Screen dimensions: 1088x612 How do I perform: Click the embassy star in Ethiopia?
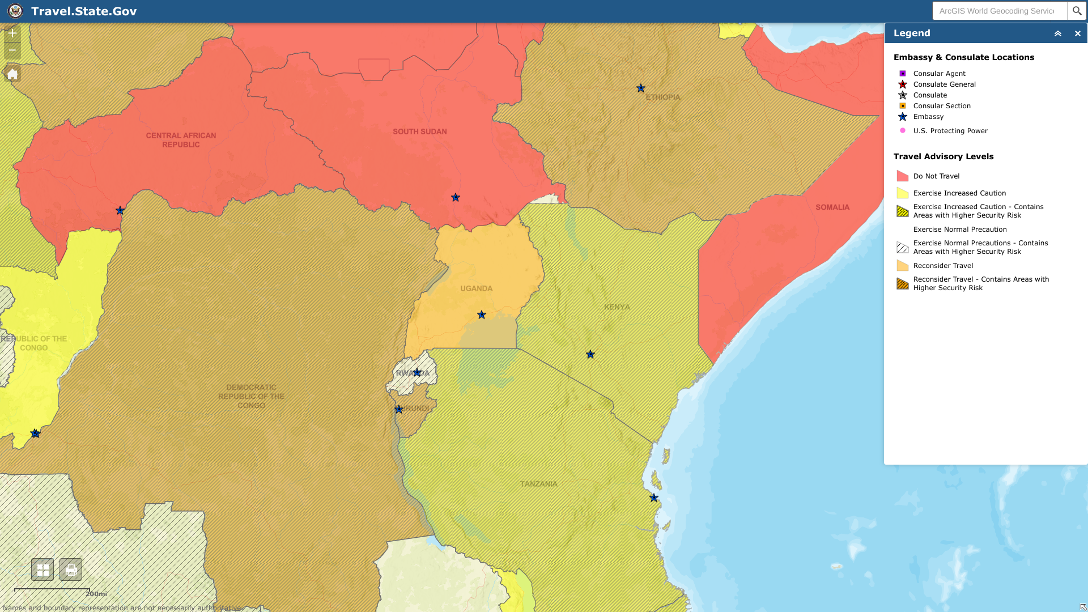point(640,88)
